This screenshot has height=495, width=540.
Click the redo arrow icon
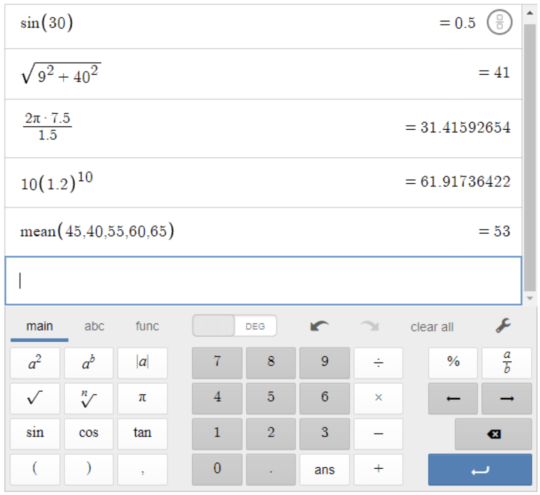(x=369, y=326)
